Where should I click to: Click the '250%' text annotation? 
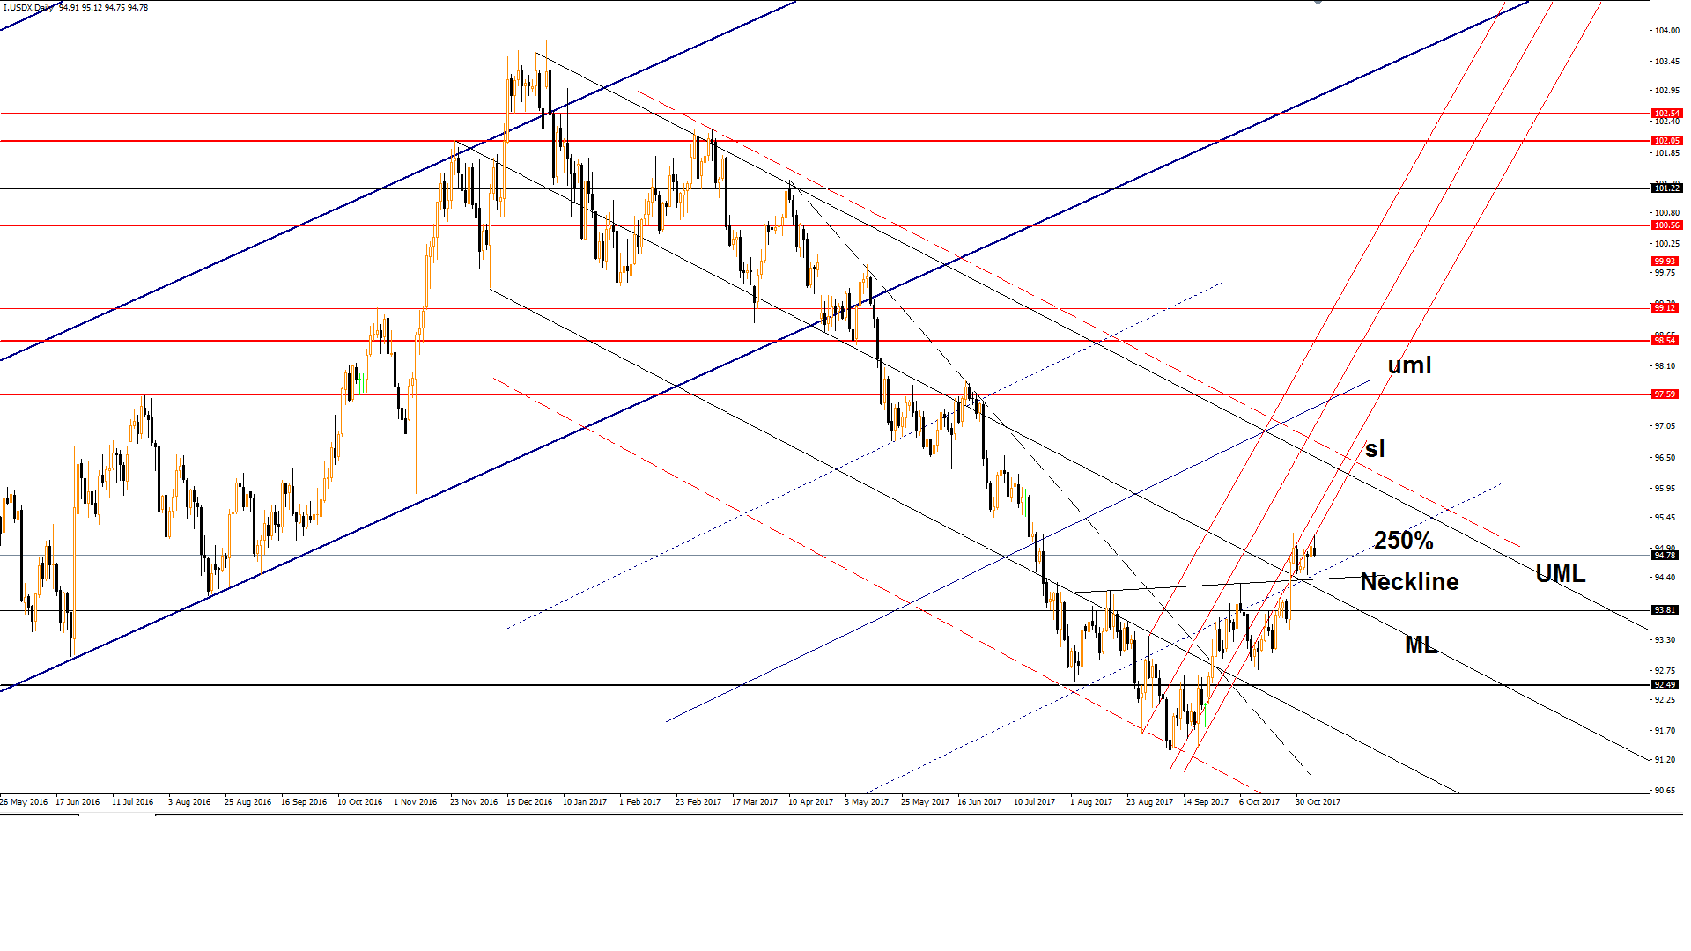pyautogui.click(x=1403, y=541)
